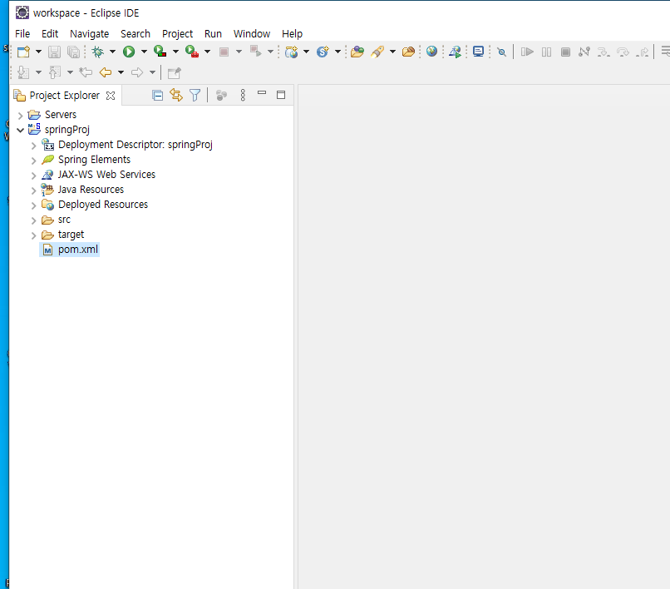The height and width of the screenshot is (589, 670).
Task: Open the Search menu
Action: pyautogui.click(x=135, y=34)
